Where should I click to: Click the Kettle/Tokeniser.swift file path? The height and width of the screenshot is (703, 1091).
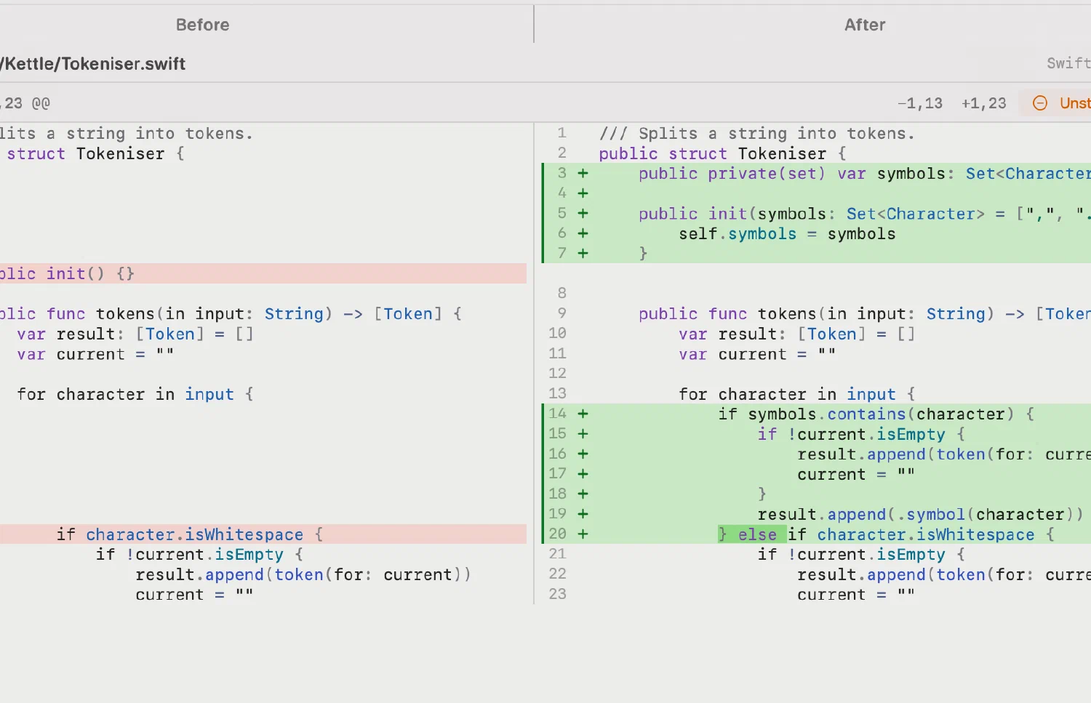pyautogui.click(x=93, y=64)
